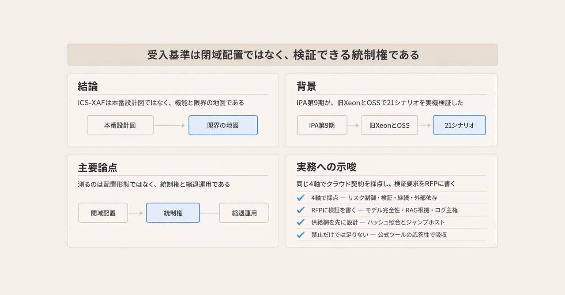The height and width of the screenshot is (295, 565).
Task: Click the 限界の地図 highlighted box
Action: tap(223, 125)
